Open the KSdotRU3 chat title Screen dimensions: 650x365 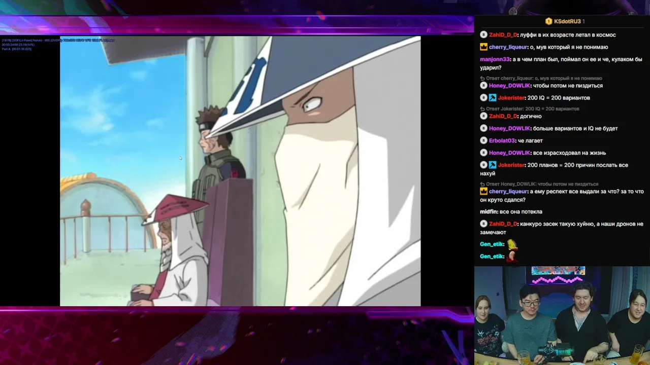[568, 21]
